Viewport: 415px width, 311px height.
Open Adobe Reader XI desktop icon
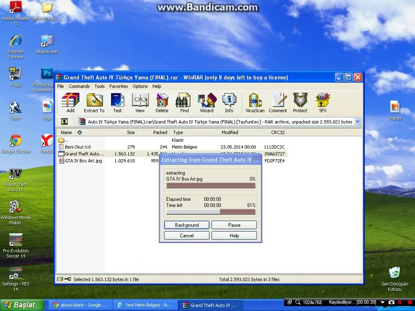coord(16,13)
